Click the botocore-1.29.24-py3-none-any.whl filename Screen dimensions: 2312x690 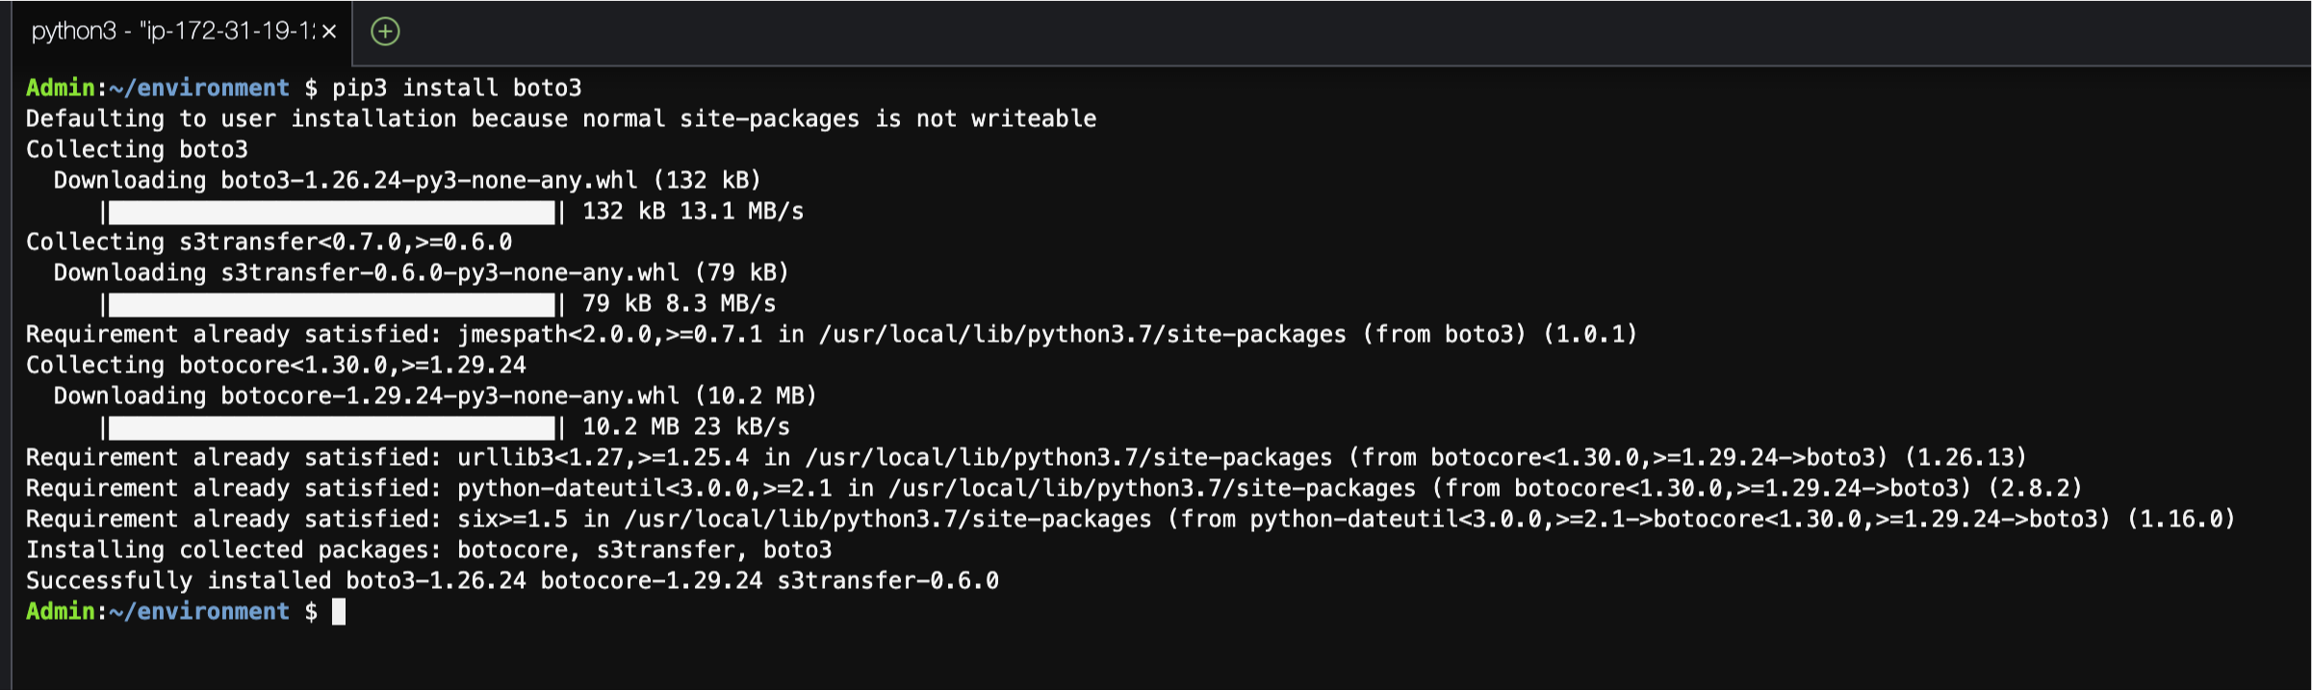tap(450, 396)
